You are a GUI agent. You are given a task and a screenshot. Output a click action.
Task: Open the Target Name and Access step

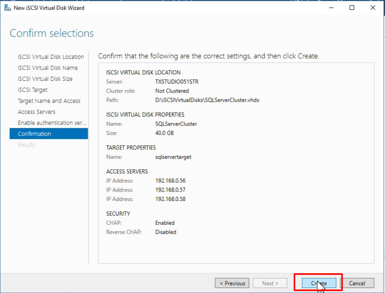(49, 101)
